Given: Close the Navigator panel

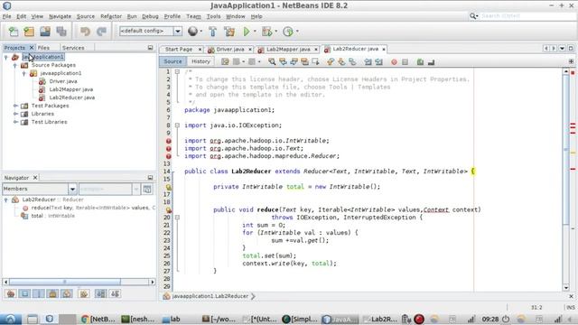Looking at the screenshot, I should pyautogui.click(x=35, y=178).
